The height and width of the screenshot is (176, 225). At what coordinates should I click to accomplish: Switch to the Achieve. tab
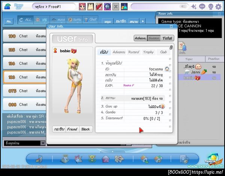[141, 38]
